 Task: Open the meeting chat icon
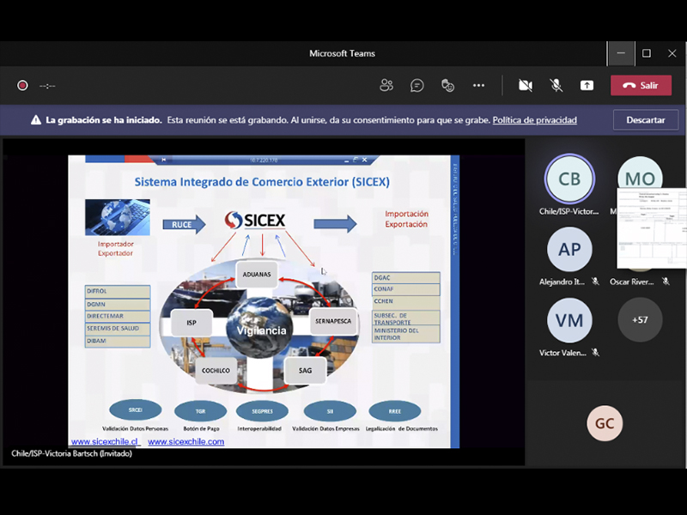(416, 85)
